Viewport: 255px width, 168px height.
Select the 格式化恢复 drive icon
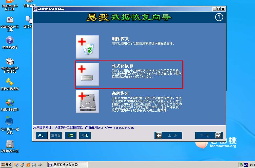88,74
